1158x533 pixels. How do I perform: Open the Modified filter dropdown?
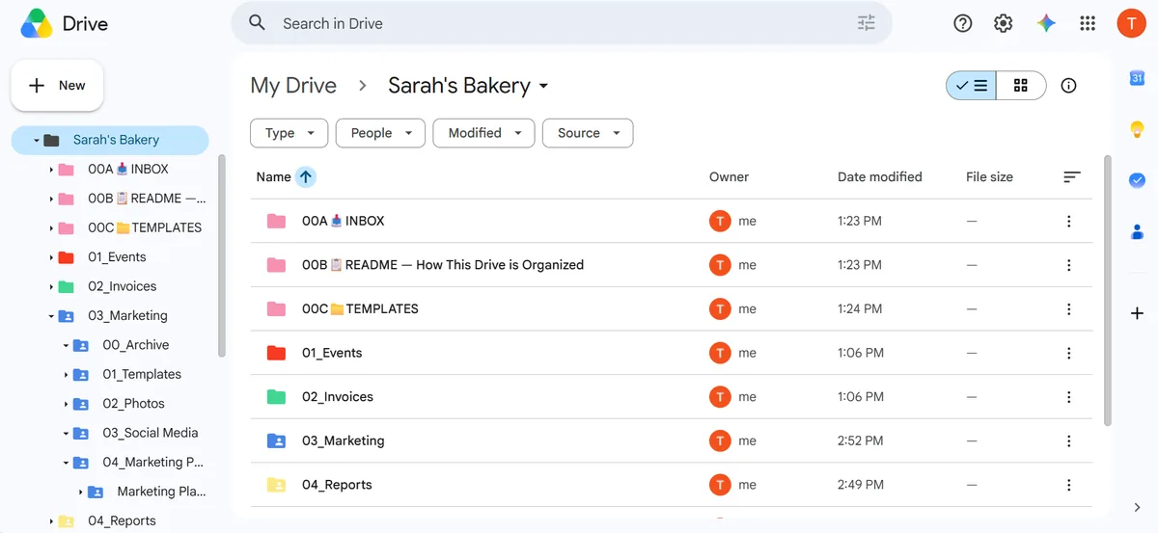point(483,133)
